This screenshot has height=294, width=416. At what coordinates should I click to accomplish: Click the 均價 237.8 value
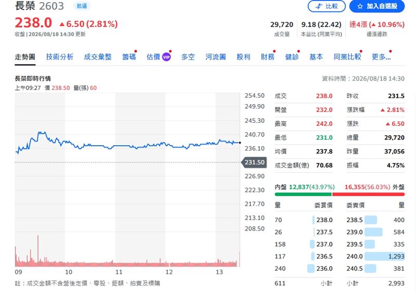(324, 151)
